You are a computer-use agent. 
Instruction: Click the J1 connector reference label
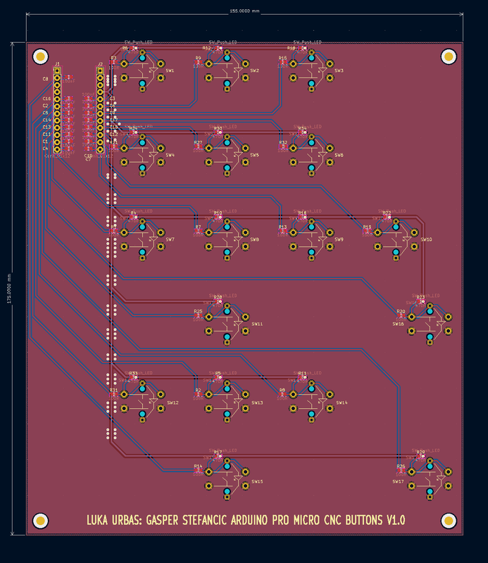(57, 64)
